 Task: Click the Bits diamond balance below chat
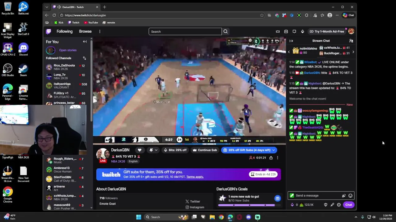[294, 205]
